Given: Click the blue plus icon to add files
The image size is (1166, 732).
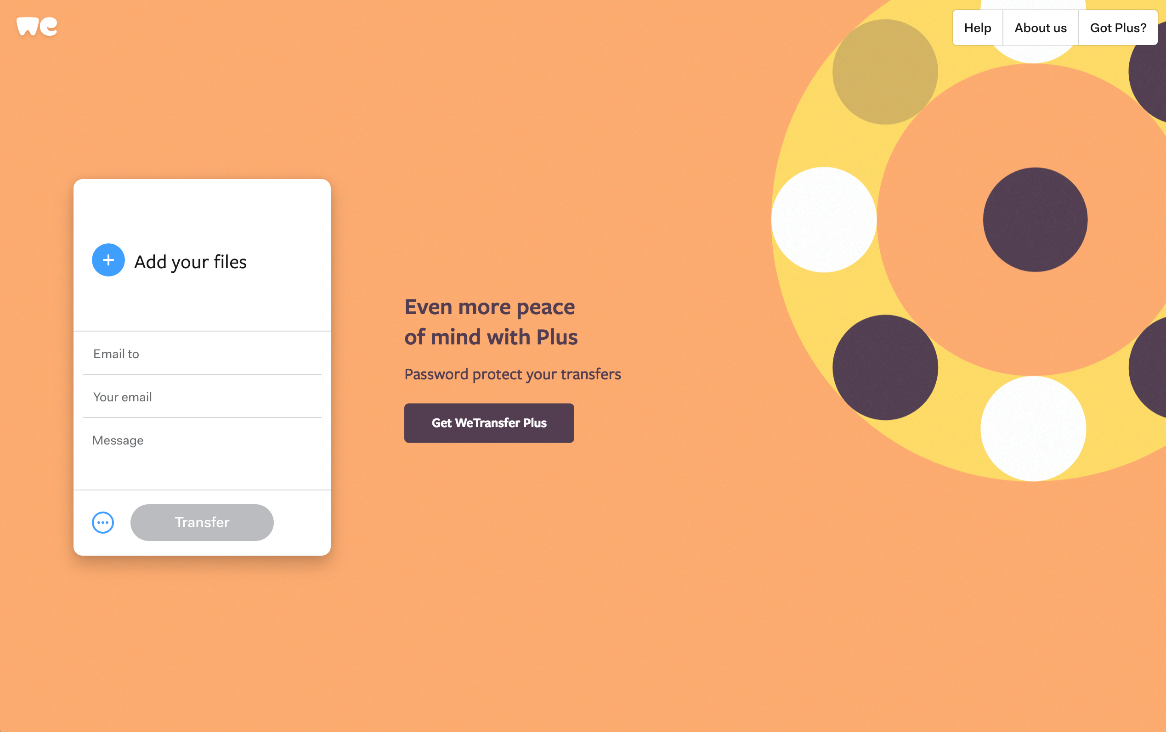Looking at the screenshot, I should (108, 260).
